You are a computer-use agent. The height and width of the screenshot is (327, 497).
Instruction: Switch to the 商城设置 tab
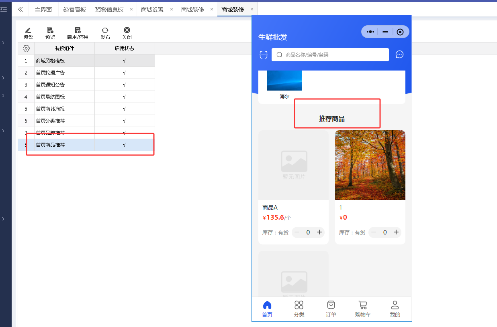[x=152, y=10]
